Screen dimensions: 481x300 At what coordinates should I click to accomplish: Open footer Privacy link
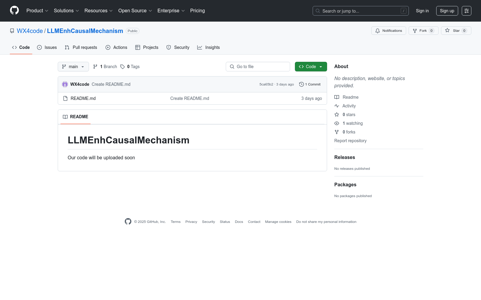[x=191, y=222]
